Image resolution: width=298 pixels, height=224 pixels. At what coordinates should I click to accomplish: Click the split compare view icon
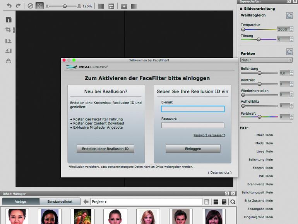101,6
